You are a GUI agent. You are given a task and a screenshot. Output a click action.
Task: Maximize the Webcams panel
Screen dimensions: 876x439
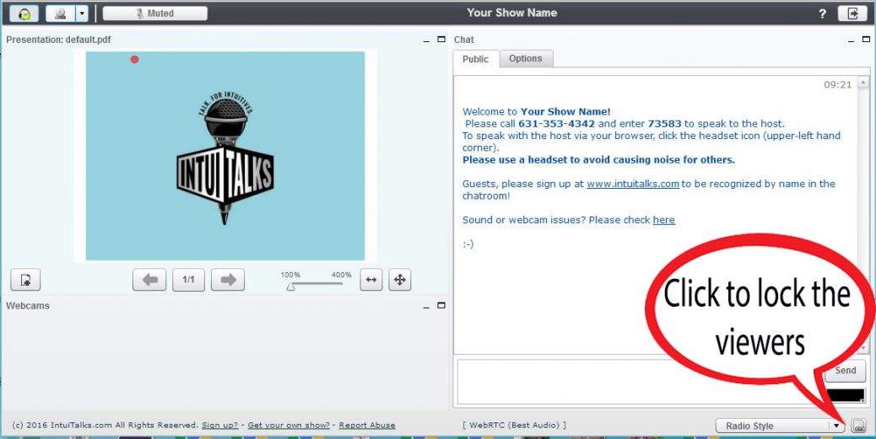coord(441,305)
